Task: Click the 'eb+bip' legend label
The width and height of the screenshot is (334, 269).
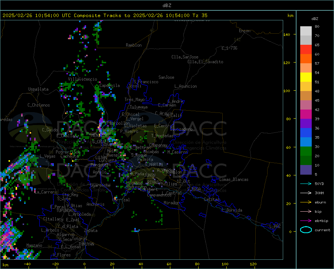Action: click(x=321, y=221)
